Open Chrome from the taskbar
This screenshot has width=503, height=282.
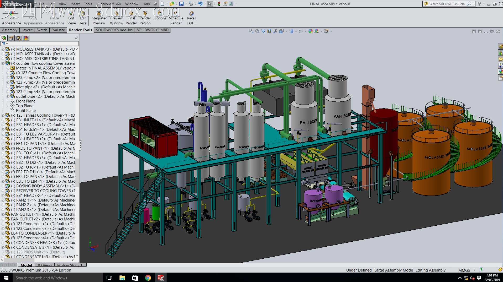(x=148, y=278)
